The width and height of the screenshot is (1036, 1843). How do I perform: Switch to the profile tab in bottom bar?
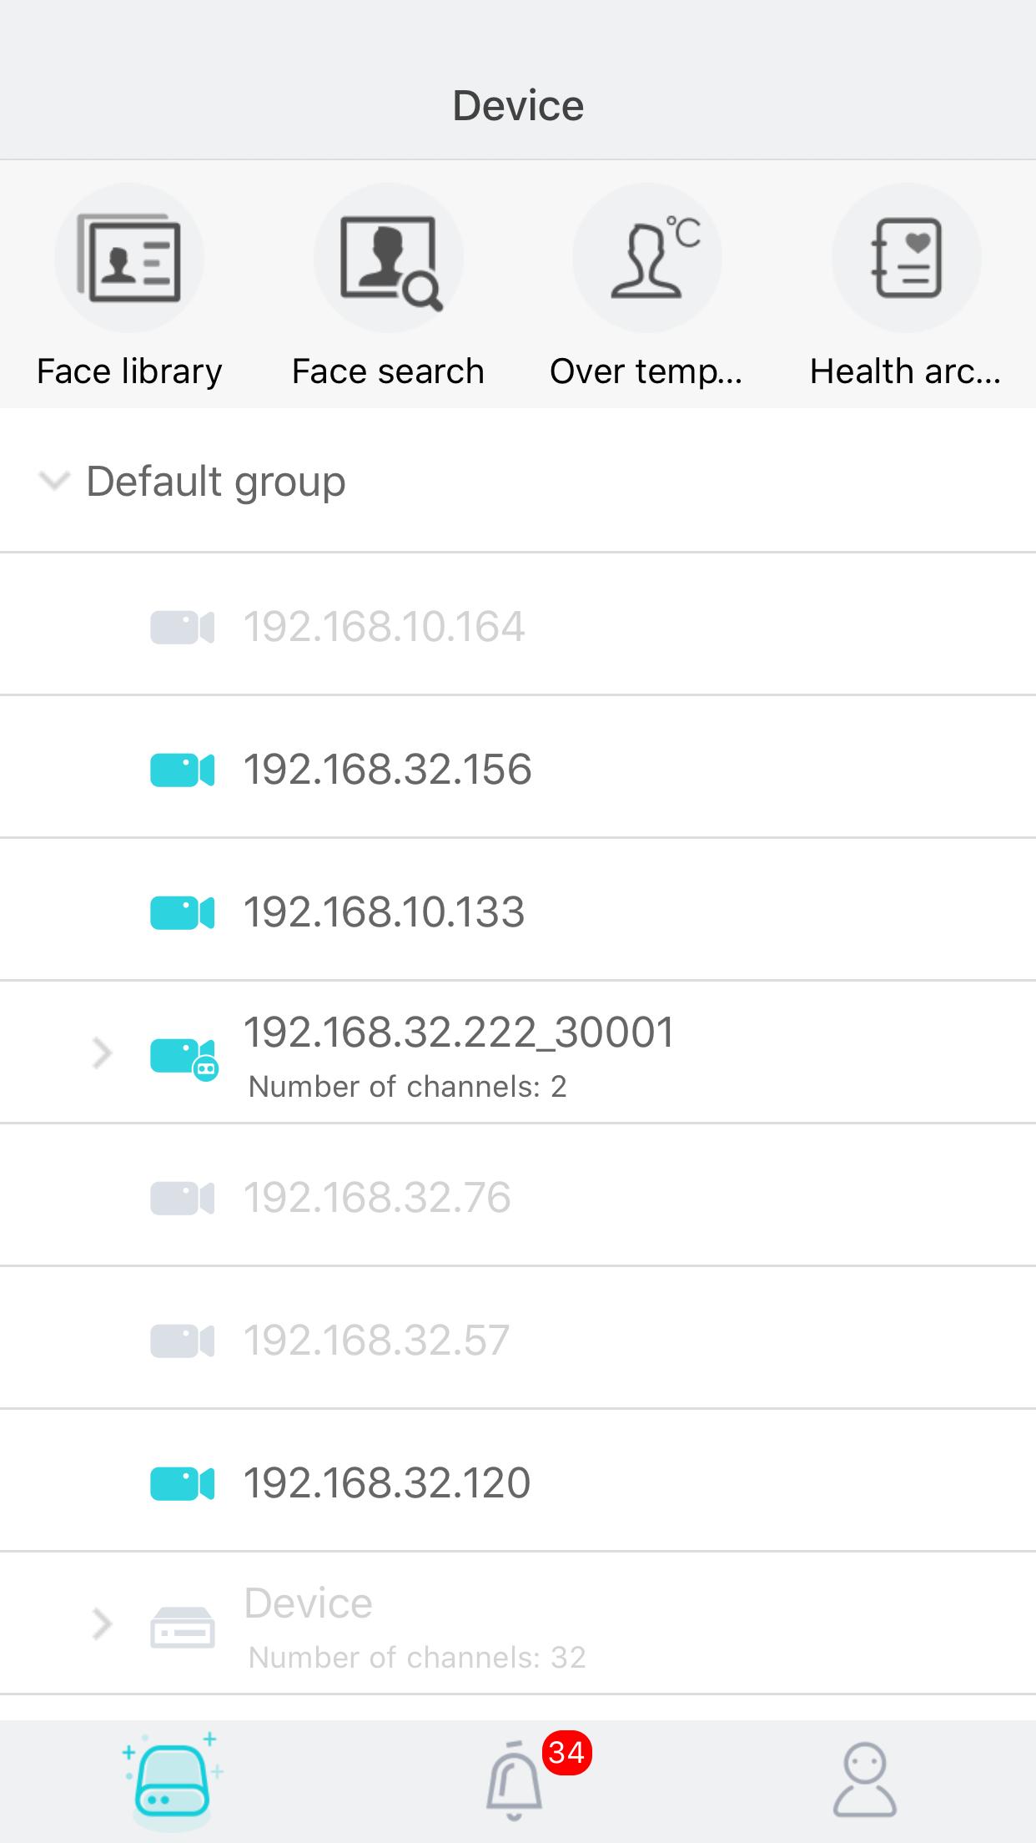coord(865,1781)
